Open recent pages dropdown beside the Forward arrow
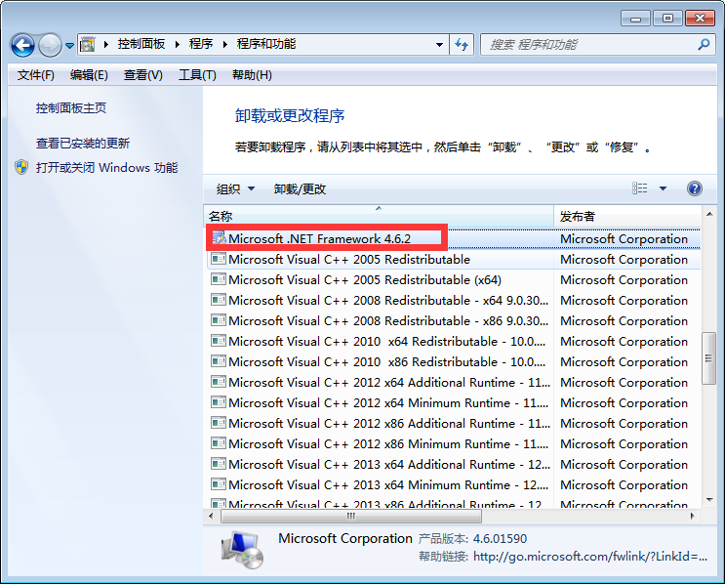The width and height of the screenshot is (725, 584). 69,45
